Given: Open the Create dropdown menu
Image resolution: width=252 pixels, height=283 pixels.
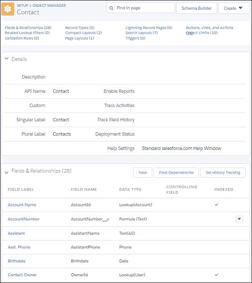Looking at the screenshot, I should pyautogui.click(x=234, y=8).
